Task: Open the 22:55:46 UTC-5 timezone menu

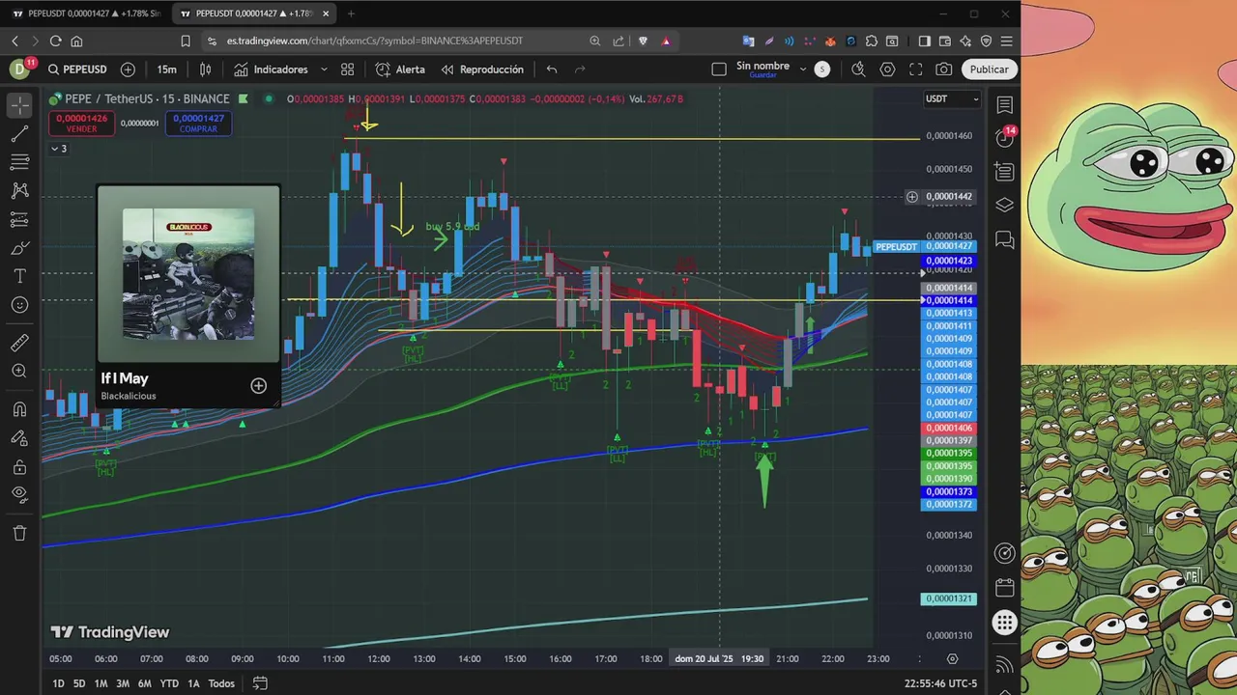Action: click(940, 683)
